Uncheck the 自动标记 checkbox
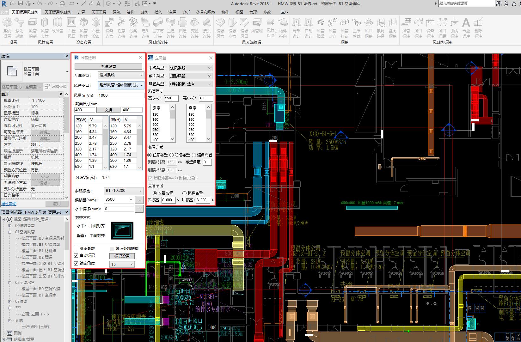This screenshot has height=342, width=521. tap(76, 255)
